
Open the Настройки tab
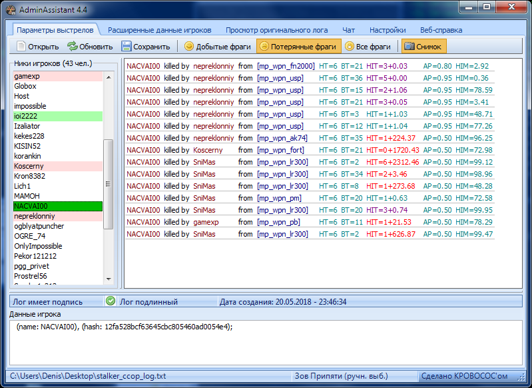pos(388,30)
